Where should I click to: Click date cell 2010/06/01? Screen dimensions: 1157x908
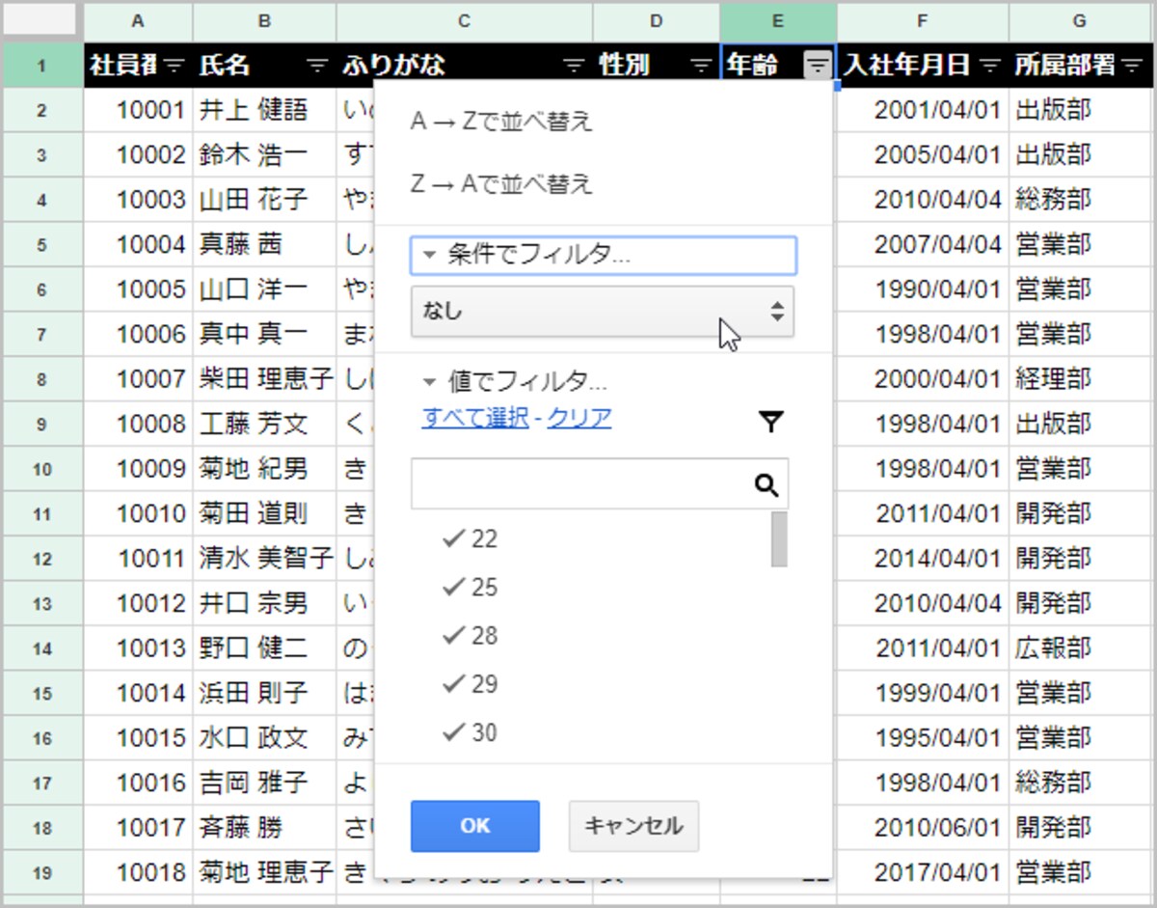pos(923,827)
